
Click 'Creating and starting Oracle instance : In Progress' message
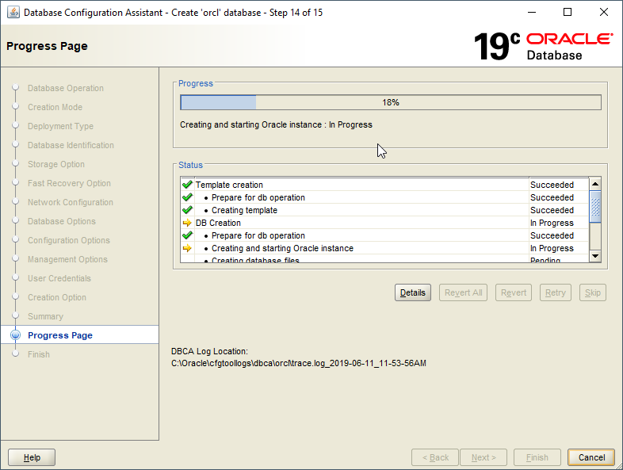(276, 124)
